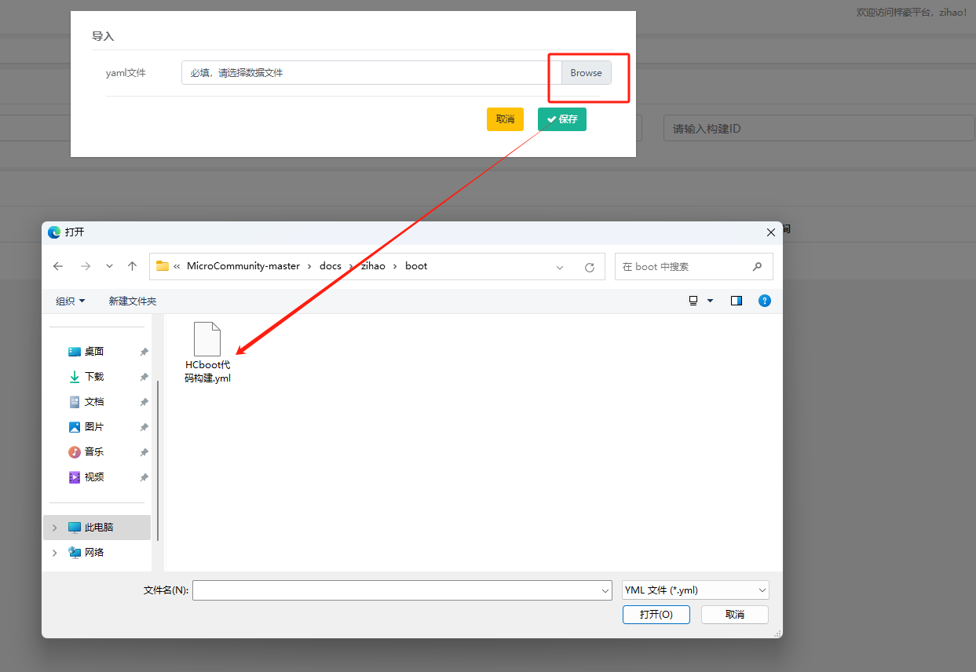Click the navigation pane scrollbar
976x672 pixels.
pos(158,461)
